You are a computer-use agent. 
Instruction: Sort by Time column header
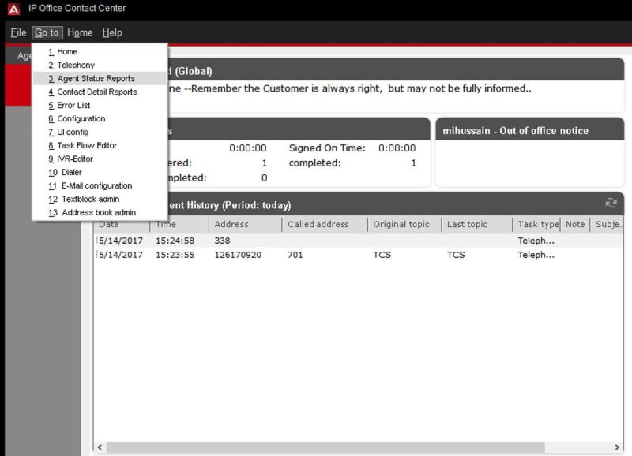tap(179, 225)
